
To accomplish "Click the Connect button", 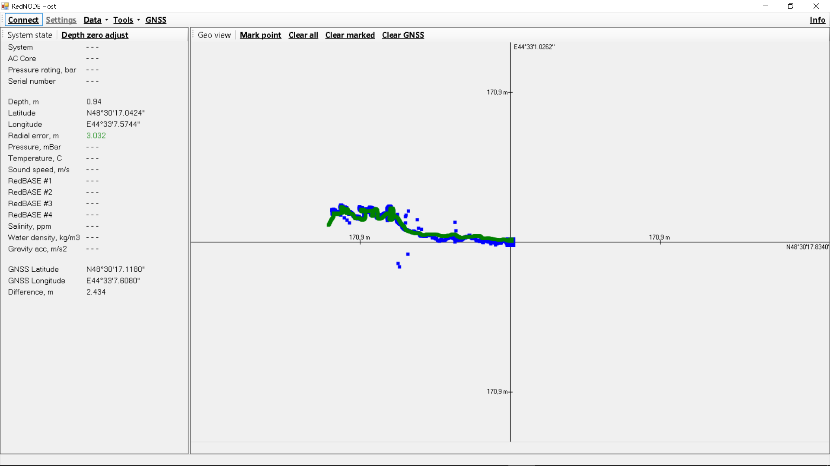I will coord(23,20).
